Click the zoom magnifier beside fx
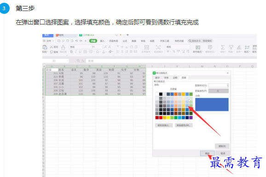This screenshot has height=177, width=266. [x=78, y=61]
